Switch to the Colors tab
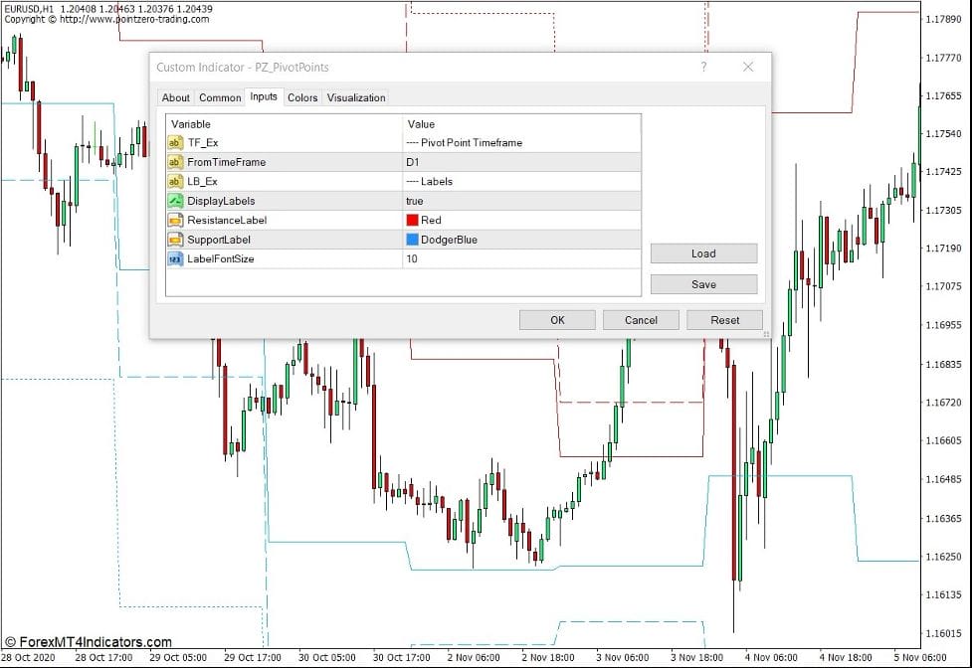Screen dimensions: 972x668 (x=302, y=97)
